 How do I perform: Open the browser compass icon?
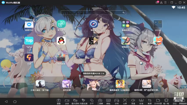point(93,24)
